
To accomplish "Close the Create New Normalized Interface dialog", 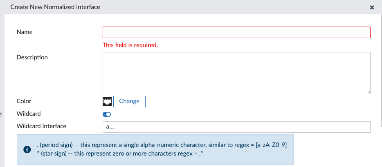I will coord(372,7).
